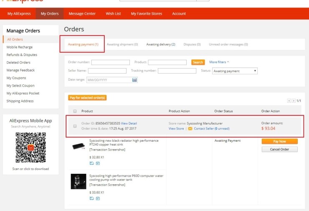
Task: Click the AliExpress app QR code
Action: click(31, 147)
